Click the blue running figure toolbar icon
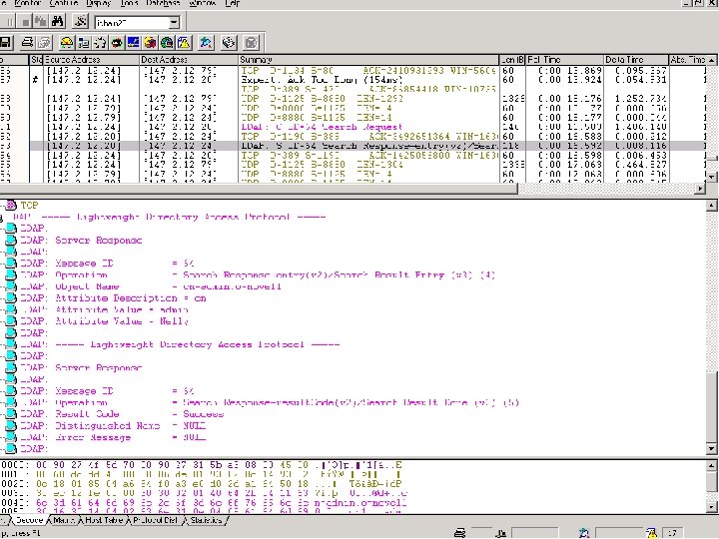 coord(205,42)
